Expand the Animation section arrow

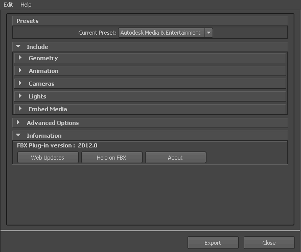point(20,70)
